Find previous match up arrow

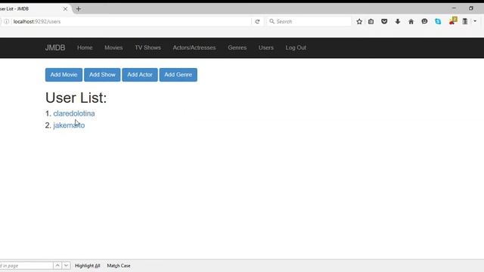pyautogui.click(x=57, y=265)
